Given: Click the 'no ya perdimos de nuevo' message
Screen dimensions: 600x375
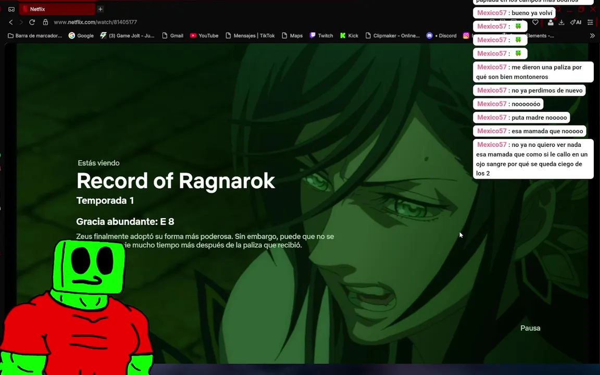Looking at the screenshot, I should point(530,90).
